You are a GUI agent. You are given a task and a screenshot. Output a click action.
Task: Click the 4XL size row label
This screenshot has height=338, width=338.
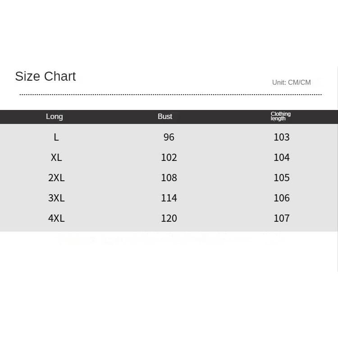(56, 218)
